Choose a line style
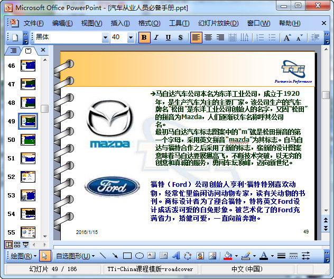334x279 pixels. (x=281, y=256)
